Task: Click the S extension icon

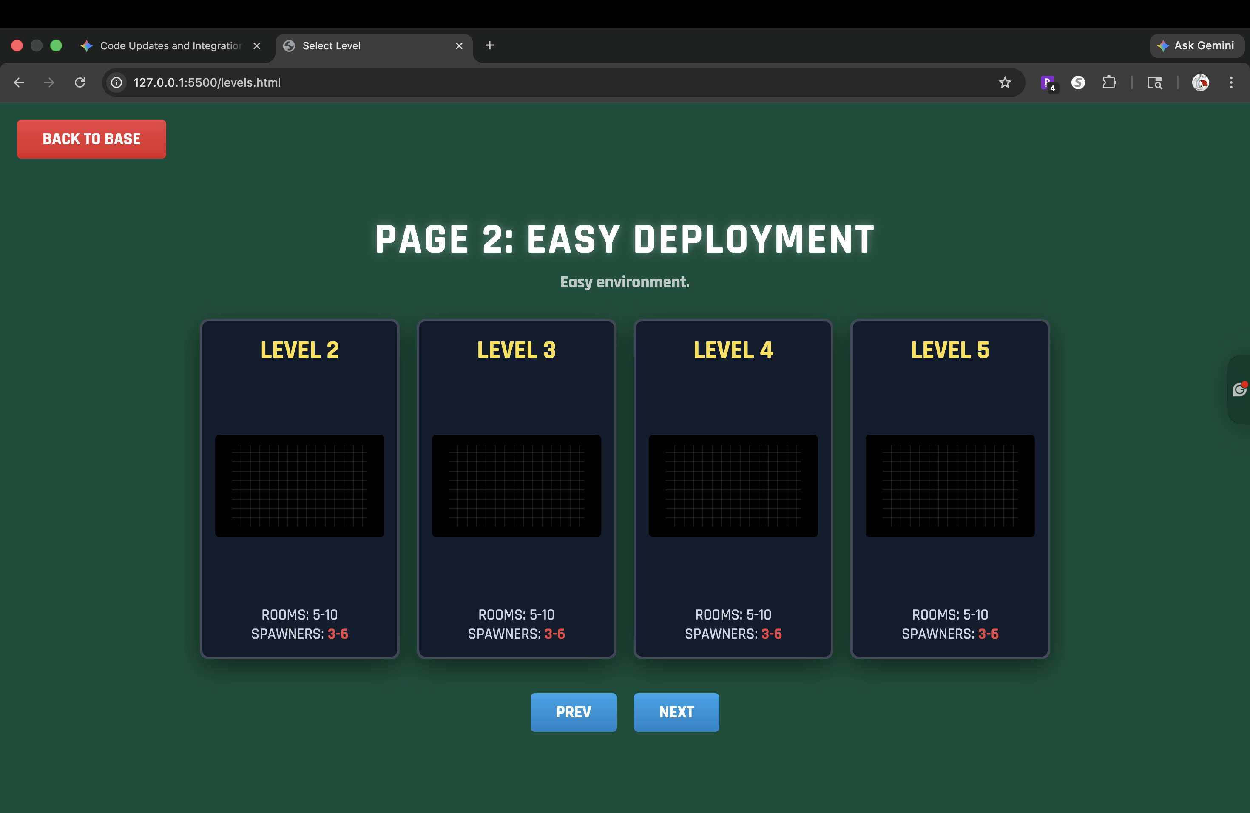Action: pos(1078,82)
